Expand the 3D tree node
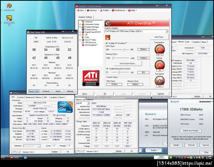Screen dimensions: 214x167 [80, 35]
